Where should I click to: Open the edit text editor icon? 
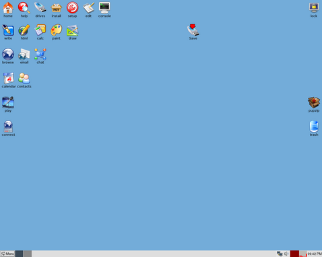pyautogui.click(x=88, y=8)
